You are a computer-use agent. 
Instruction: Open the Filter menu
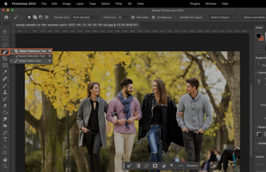tap(119, 4)
